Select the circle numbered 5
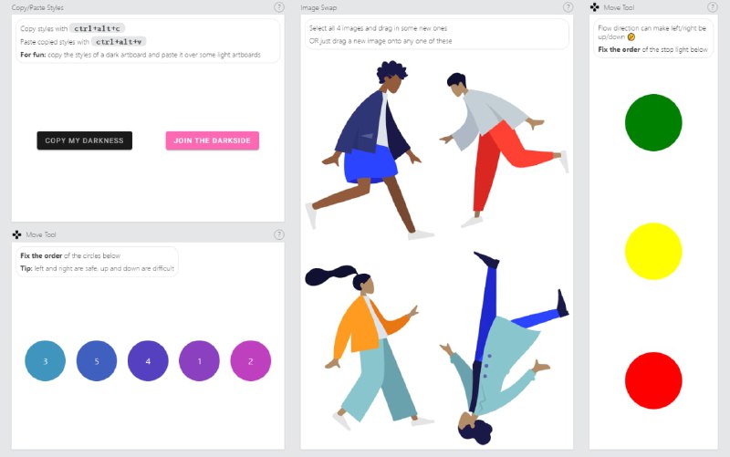Viewport: 730px width, 457px height. tap(97, 360)
